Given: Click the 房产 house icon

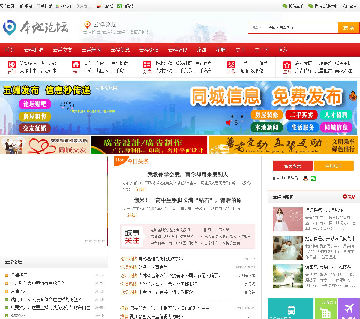Looking at the screenshot, I should click(76, 65).
